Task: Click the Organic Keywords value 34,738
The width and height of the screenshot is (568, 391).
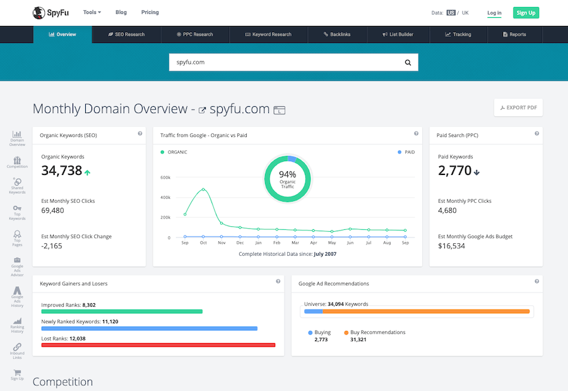Action: click(62, 171)
